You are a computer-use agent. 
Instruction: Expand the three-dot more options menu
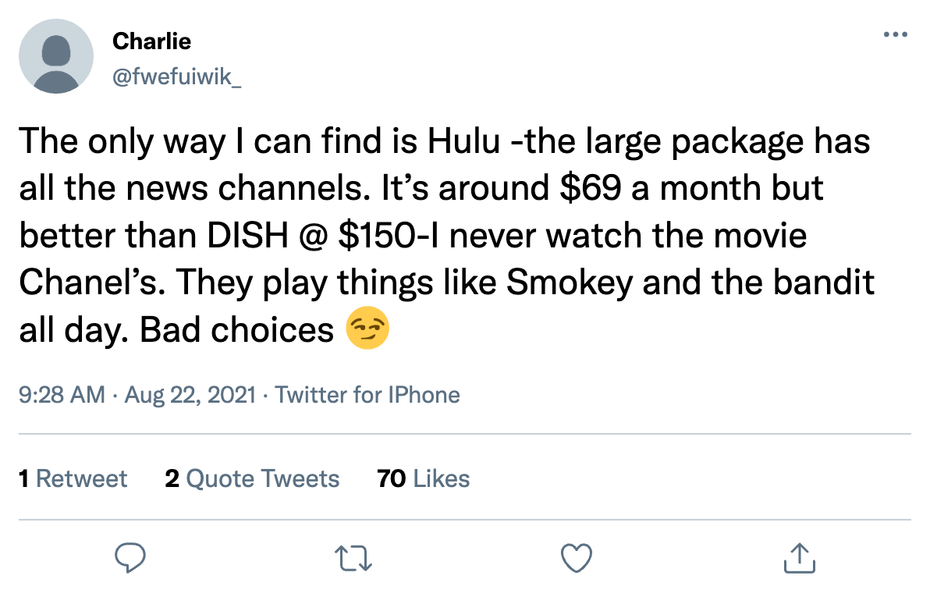(895, 35)
